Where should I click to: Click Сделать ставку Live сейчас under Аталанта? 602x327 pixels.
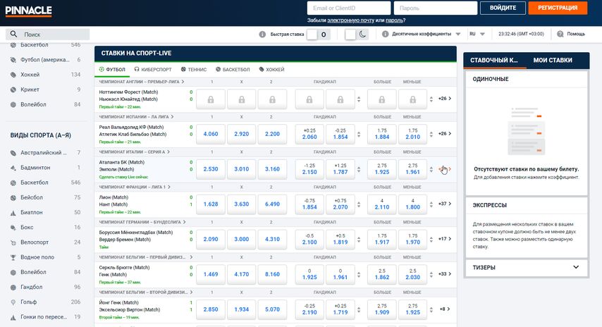pos(123,177)
